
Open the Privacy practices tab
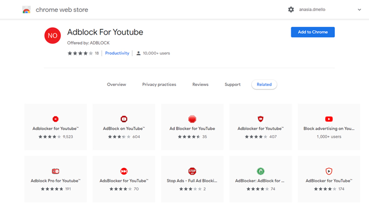click(159, 85)
